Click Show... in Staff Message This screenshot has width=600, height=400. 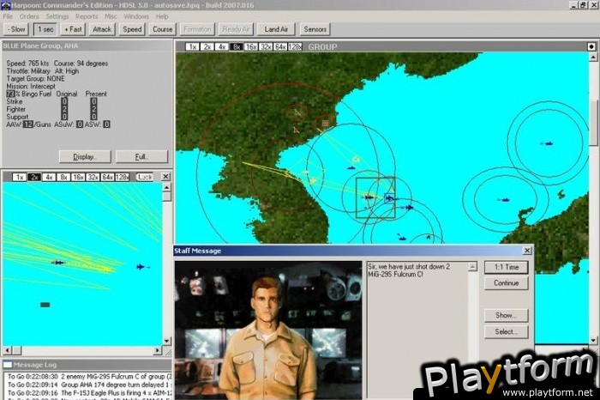(x=507, y=315)
